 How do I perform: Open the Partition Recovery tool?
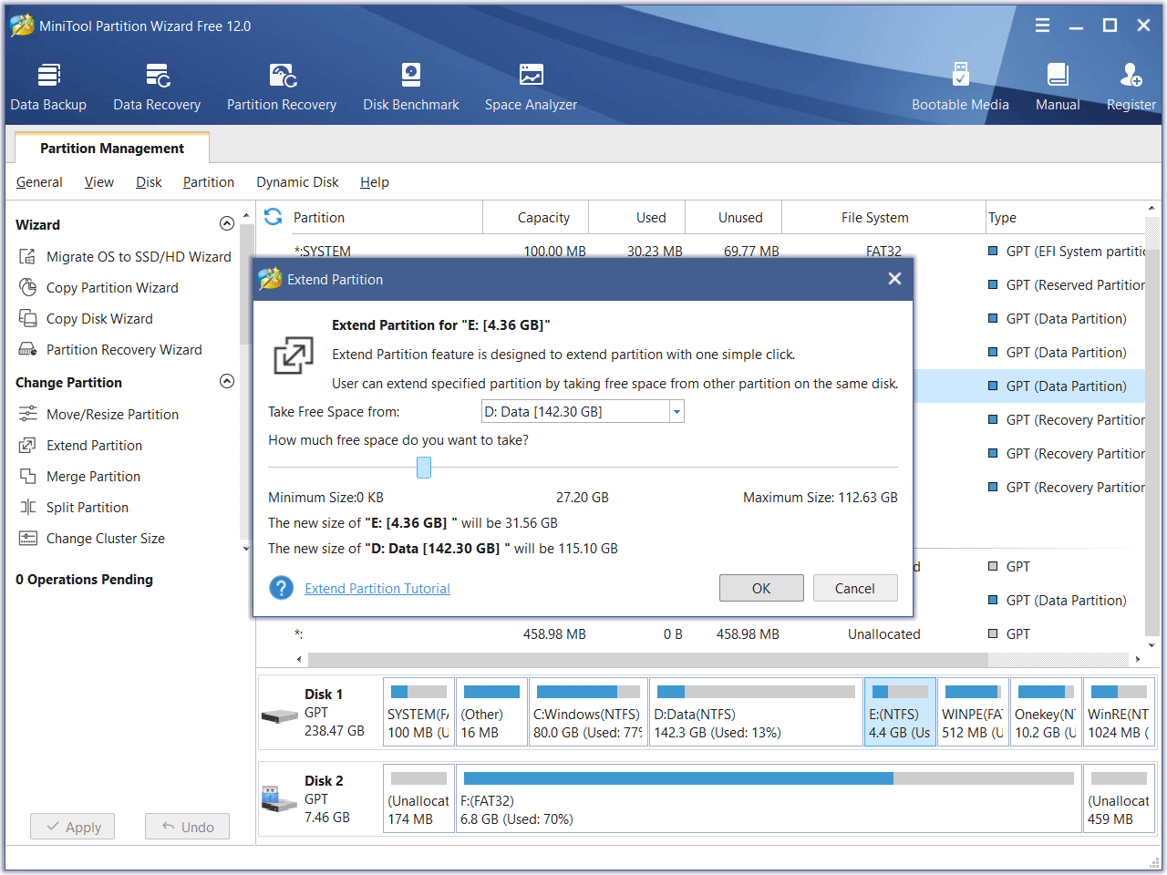[x=282, y=87]
